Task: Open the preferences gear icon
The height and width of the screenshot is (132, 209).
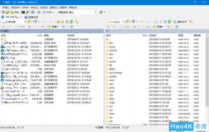Action: [x=39, y=12]
